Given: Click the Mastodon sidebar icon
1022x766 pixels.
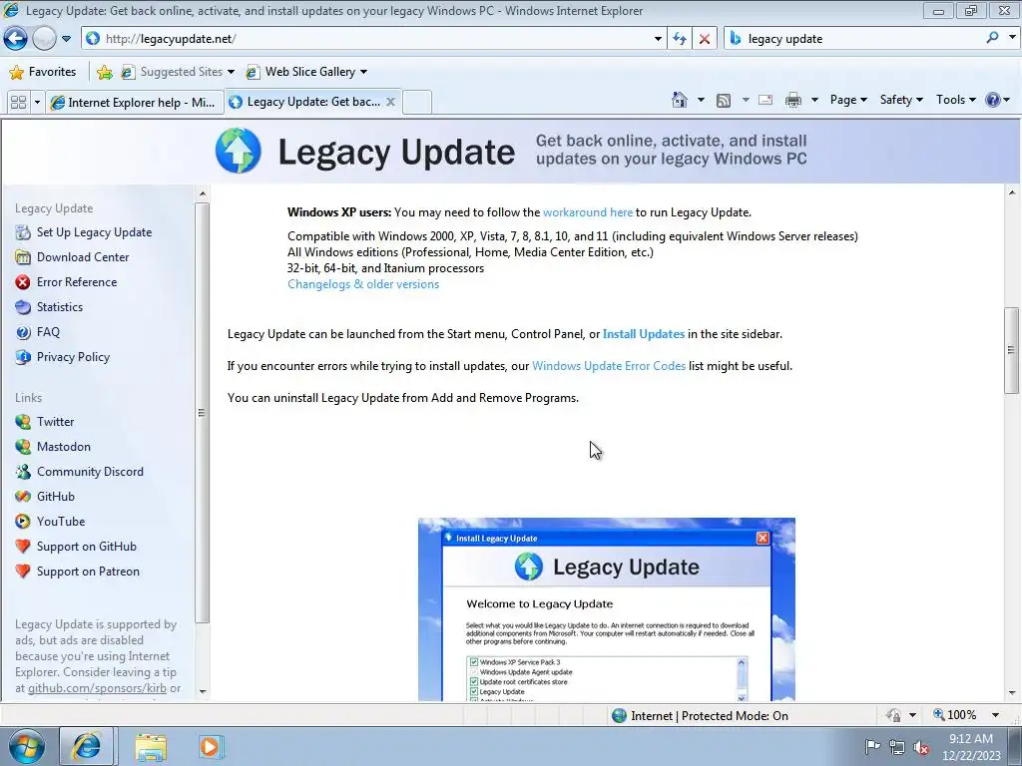Looking at the screenshot, I should 23,447.
